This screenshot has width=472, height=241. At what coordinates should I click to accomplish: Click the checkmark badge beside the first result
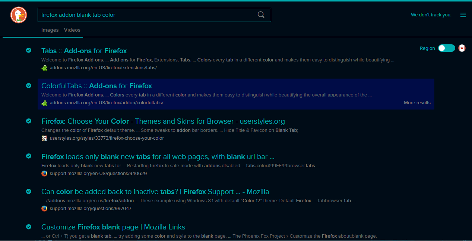pyautogui.click(x=29, y=50)
